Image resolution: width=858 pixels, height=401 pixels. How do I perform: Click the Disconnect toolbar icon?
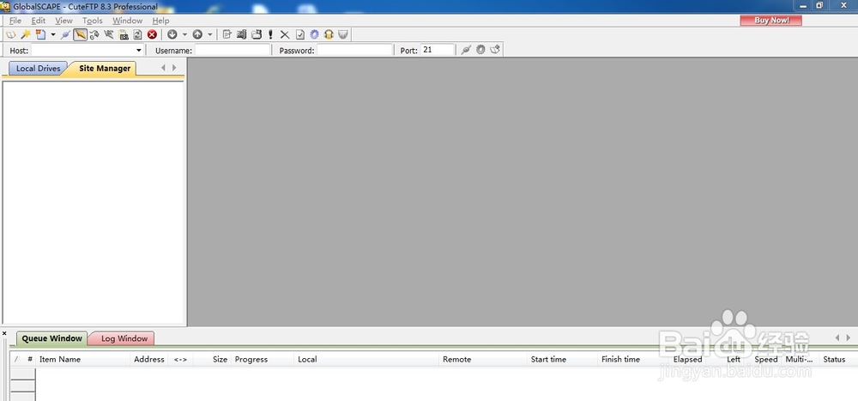tap(109, 34)
